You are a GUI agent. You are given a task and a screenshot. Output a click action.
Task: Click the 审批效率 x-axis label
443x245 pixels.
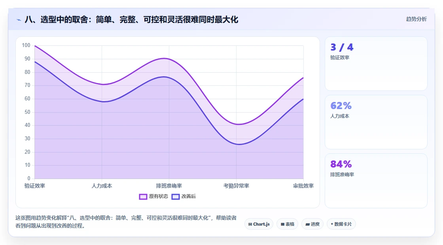click(303, 186)
